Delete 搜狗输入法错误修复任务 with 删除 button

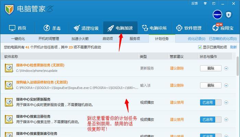[x=211, y=85]
